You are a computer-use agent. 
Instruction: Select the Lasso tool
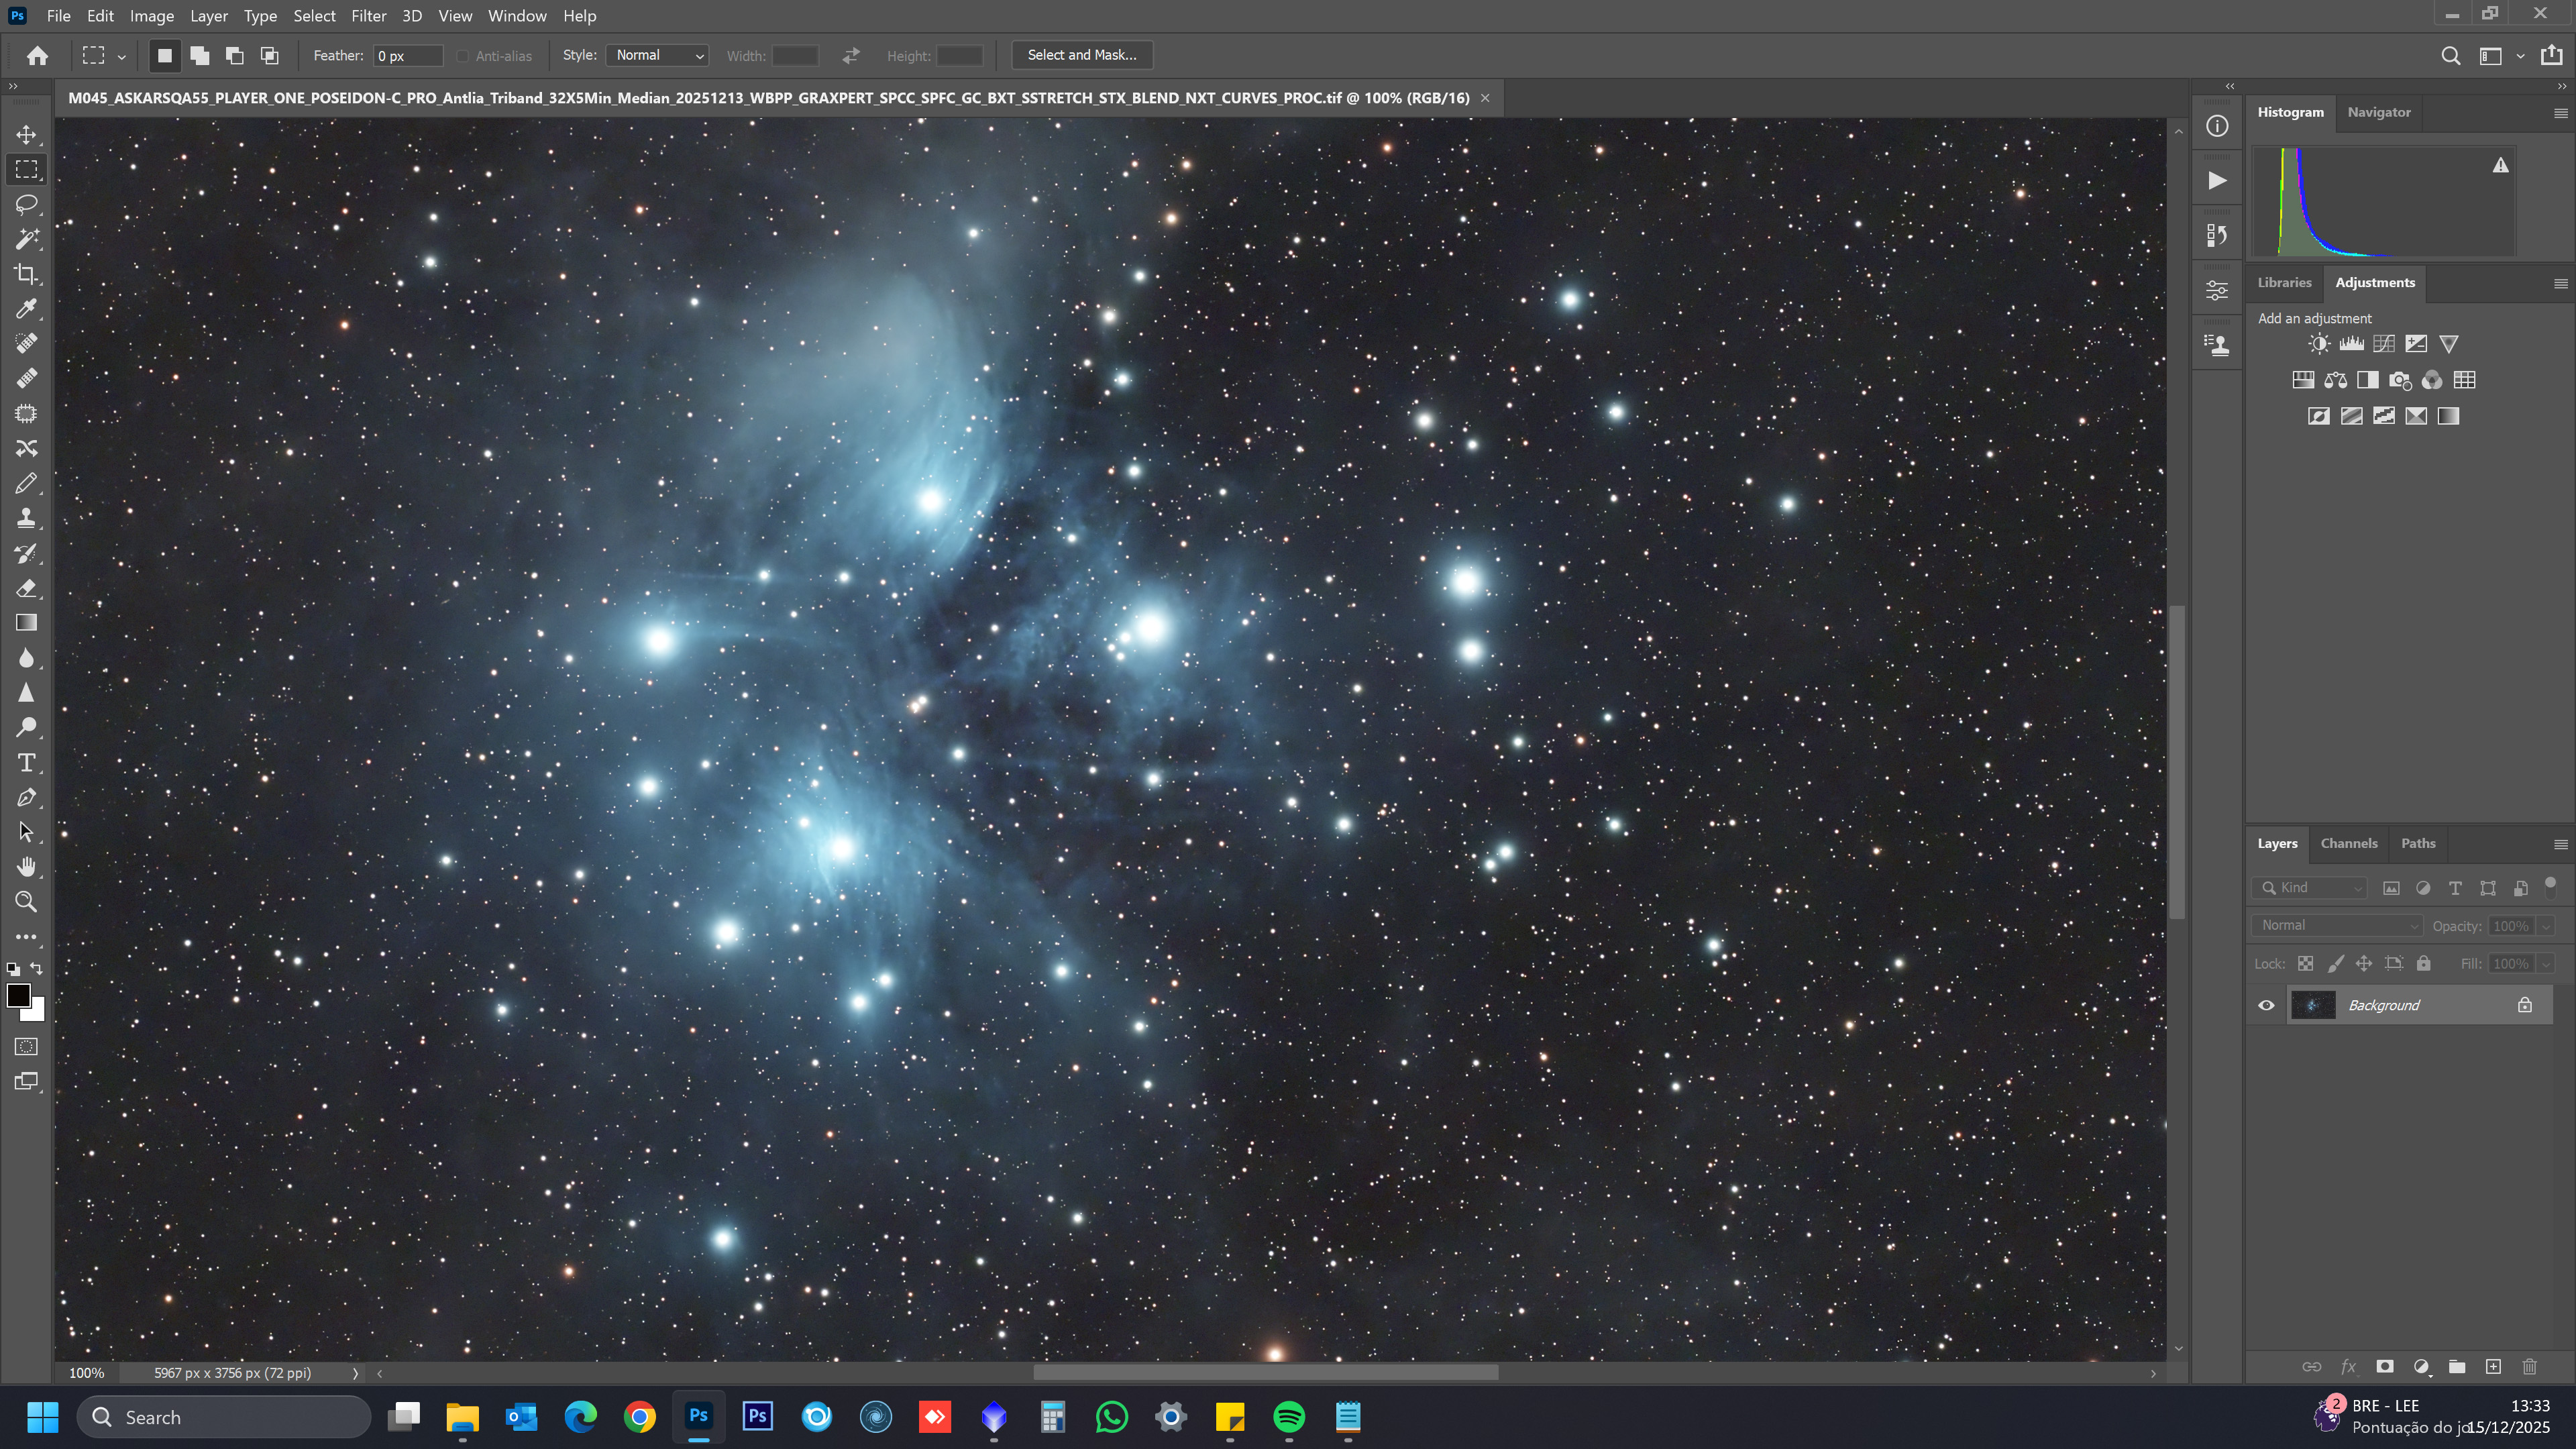(27, 204)
